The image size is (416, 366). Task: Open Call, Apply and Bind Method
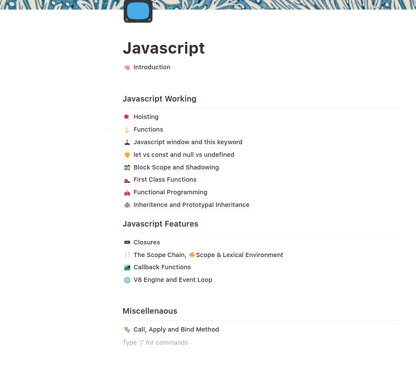(x=176, y=329)
